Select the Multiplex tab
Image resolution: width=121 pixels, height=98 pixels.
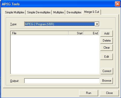[59, 12]
